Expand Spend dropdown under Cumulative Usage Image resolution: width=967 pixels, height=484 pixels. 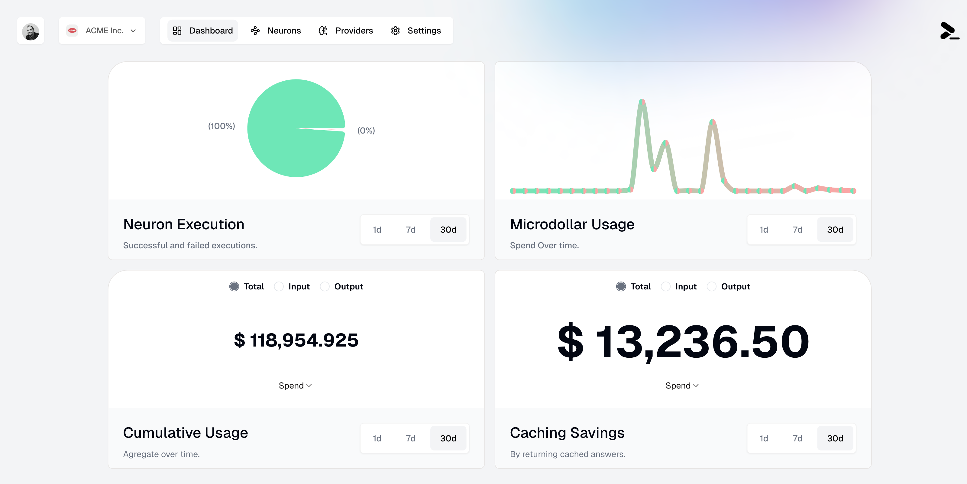[x=295, y=386]
